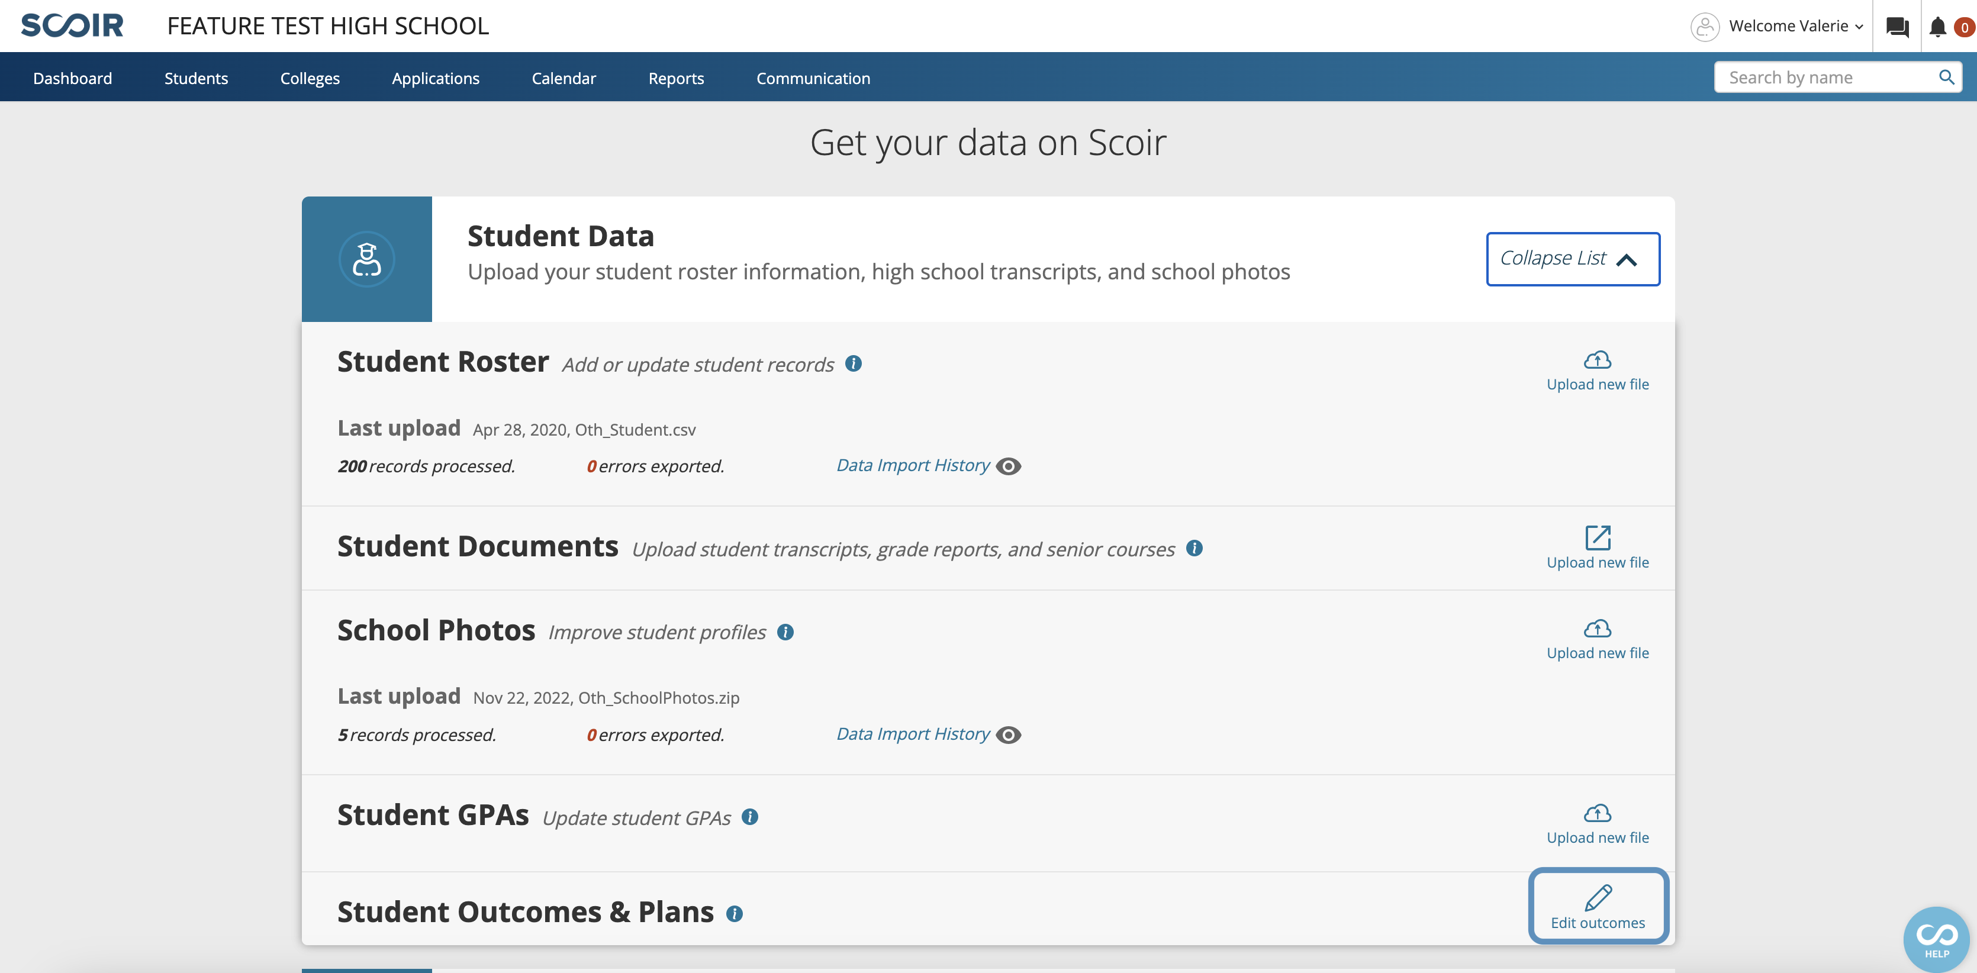Click the 'Student Outcomes & Plans' heading
Viewport: 1977px width, 973px height.
coord(525,911)
